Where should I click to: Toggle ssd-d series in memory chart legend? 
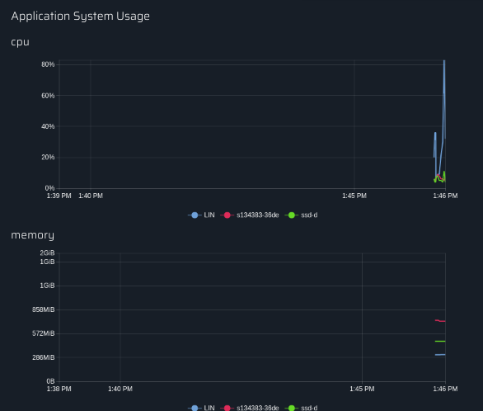[301, 408]
